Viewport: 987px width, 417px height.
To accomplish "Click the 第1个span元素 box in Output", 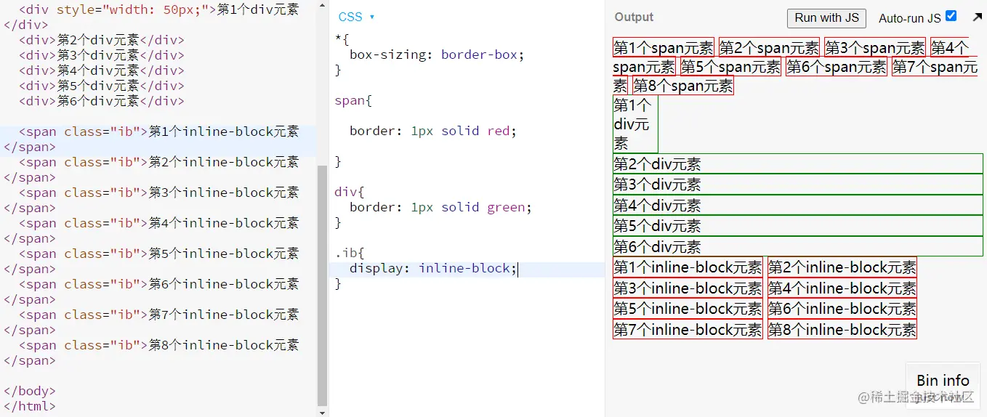I will coord(664,47).
